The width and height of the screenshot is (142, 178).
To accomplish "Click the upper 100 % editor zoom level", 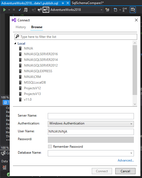I will point(5,97).
